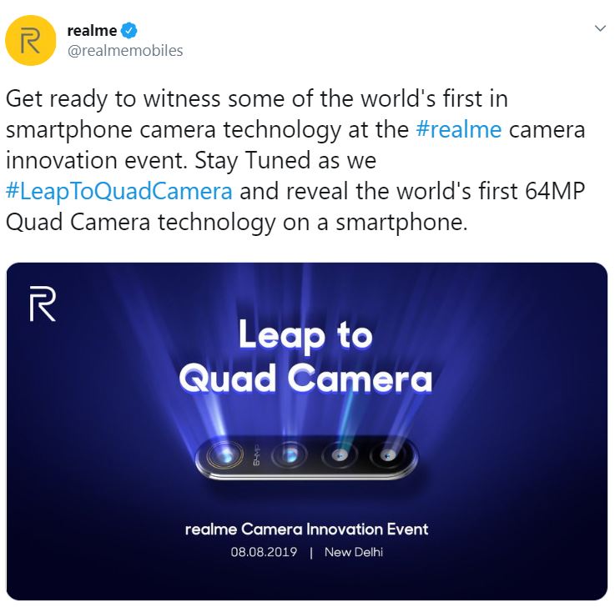Viewport: 615px width, 612px height.
Task: Follow the #realme hashtag link
Action: click(x=458, y=130)
